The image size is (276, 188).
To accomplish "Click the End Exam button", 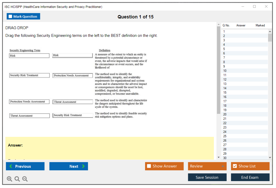I will pyautogui.click(x=250, y=177).
